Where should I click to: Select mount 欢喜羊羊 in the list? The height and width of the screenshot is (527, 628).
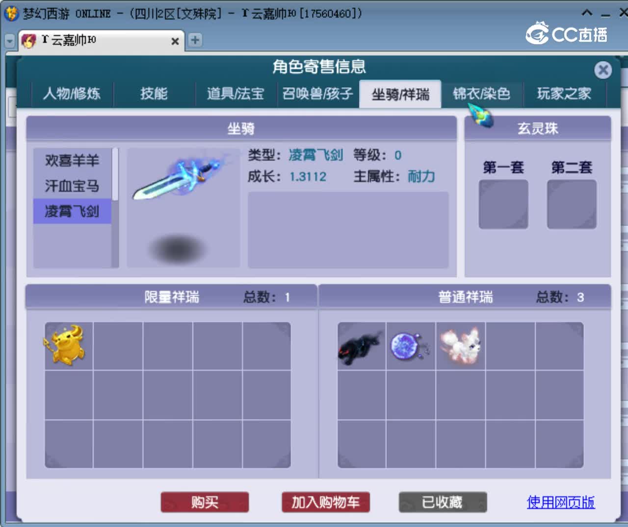(72, 160)
